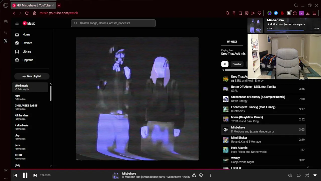
Task: Click the Misbehave music video area
Action: click(137, 99)
